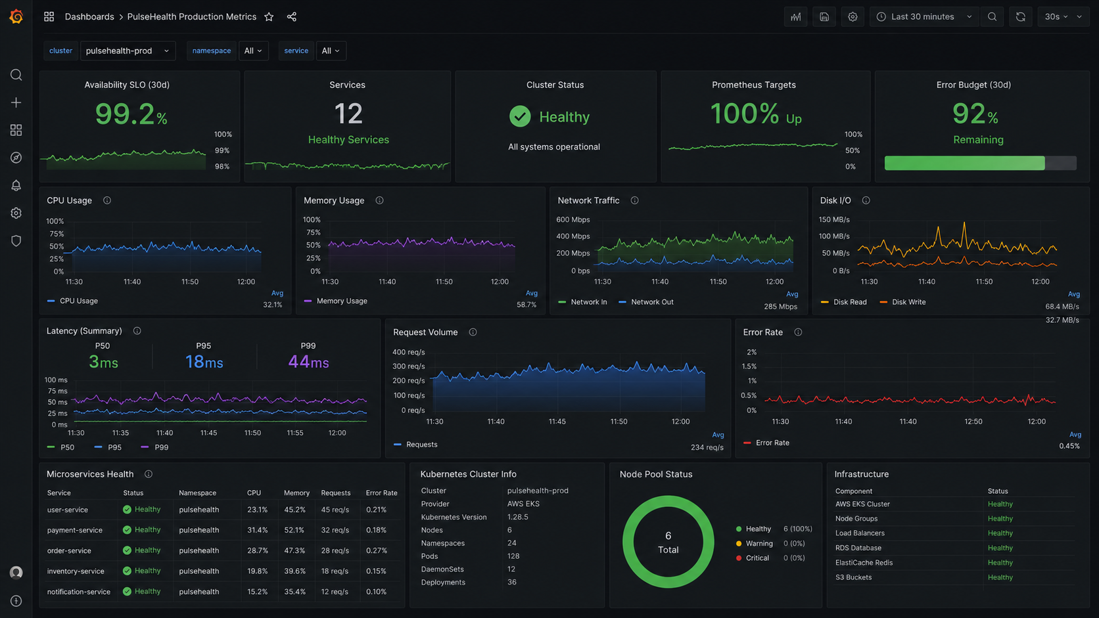Screen dimensions: 1099x618
Task: Click the Availability SLO 99.2% value
Action: (x=131, y=114)
